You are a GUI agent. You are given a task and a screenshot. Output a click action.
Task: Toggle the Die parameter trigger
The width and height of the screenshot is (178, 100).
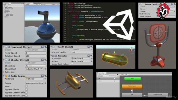[114, 81]
